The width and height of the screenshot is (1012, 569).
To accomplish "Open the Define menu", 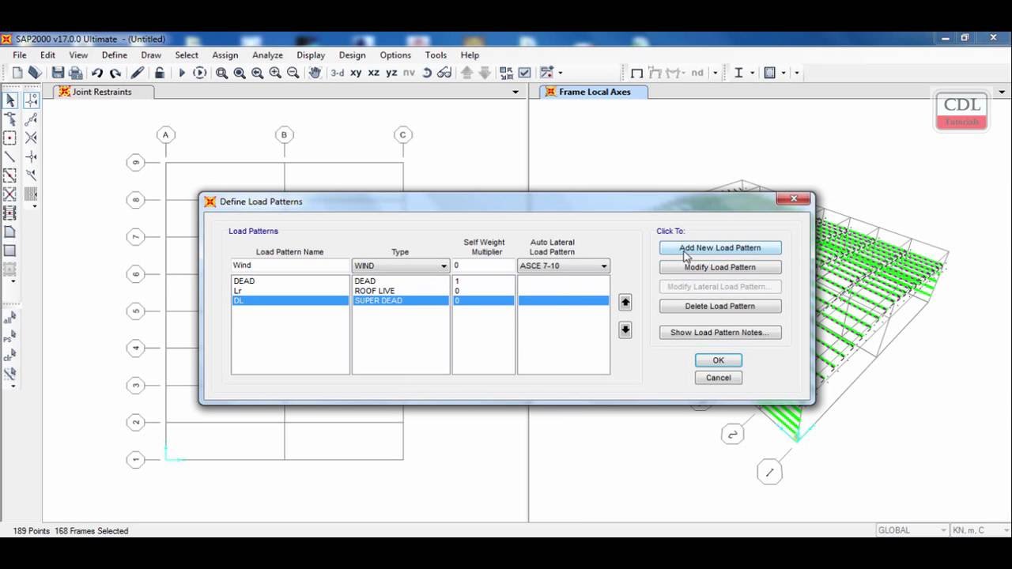I will point(115,55).
